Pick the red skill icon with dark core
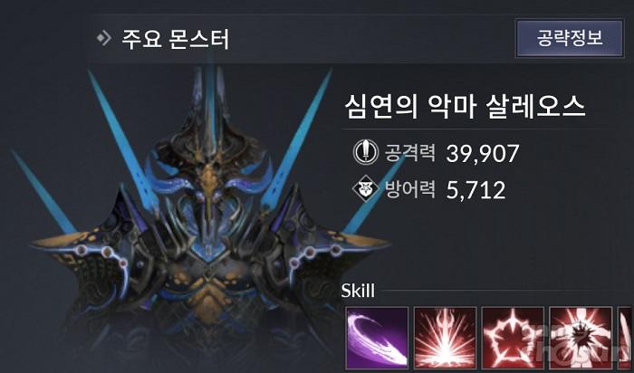 tap(581, 338)
